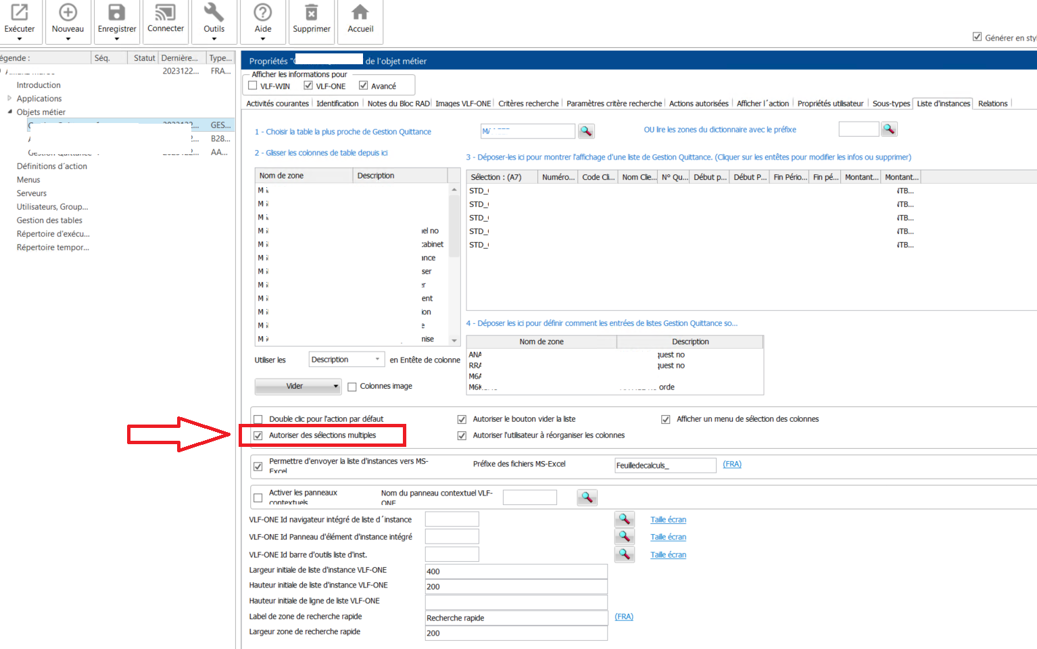The height and width of the screenshot is (649, 1037).
Task: Click the Nouveau plus icon
Action: tap(68, 13)
